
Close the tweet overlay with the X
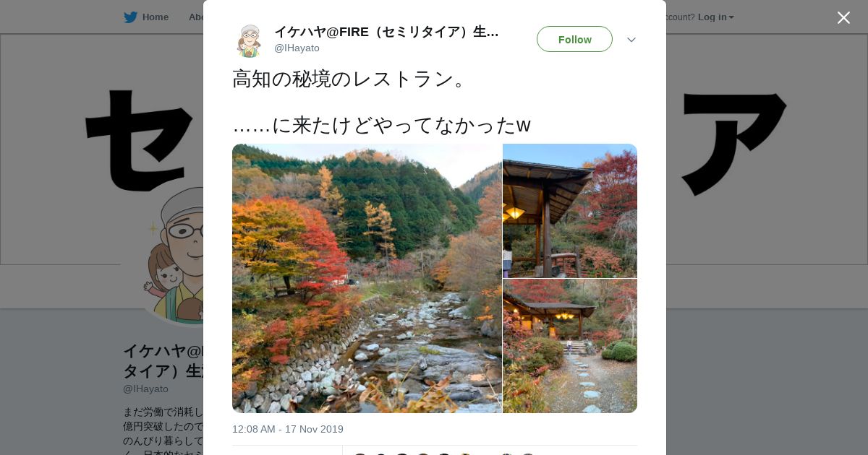(x=843, y=17)
